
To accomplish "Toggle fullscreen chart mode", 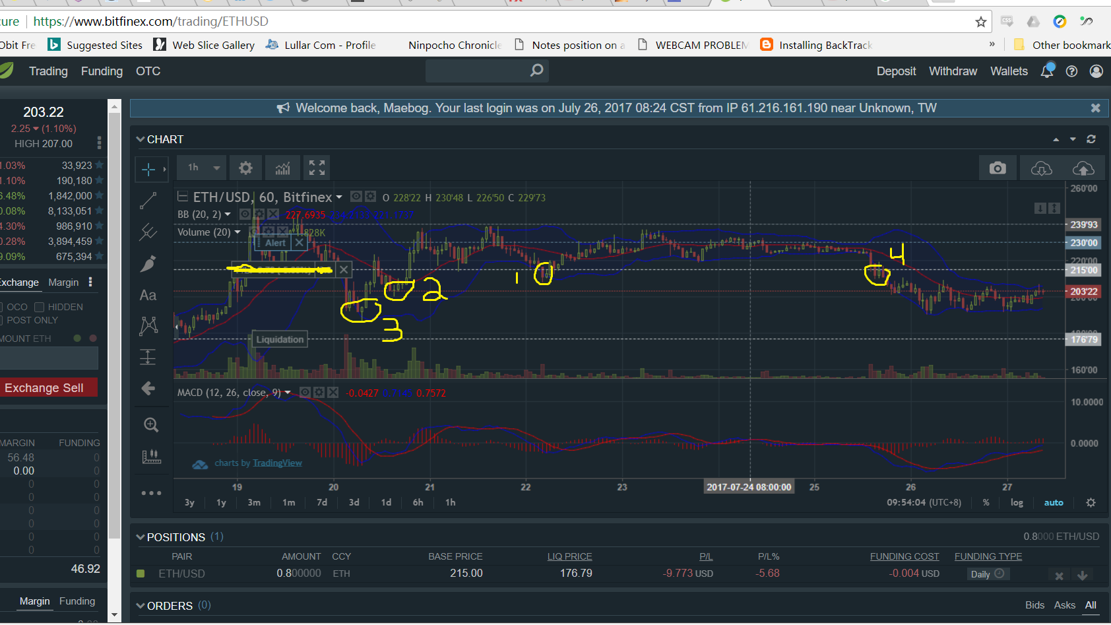I will (317, 168).
